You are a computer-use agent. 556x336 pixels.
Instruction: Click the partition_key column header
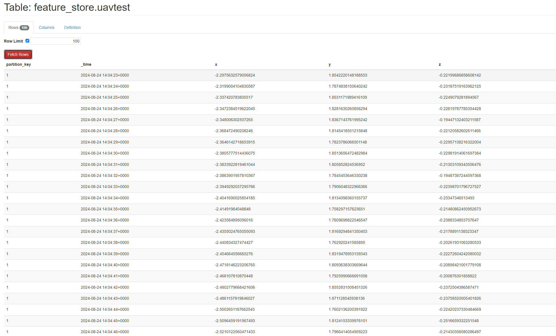[x=18, y=64]
